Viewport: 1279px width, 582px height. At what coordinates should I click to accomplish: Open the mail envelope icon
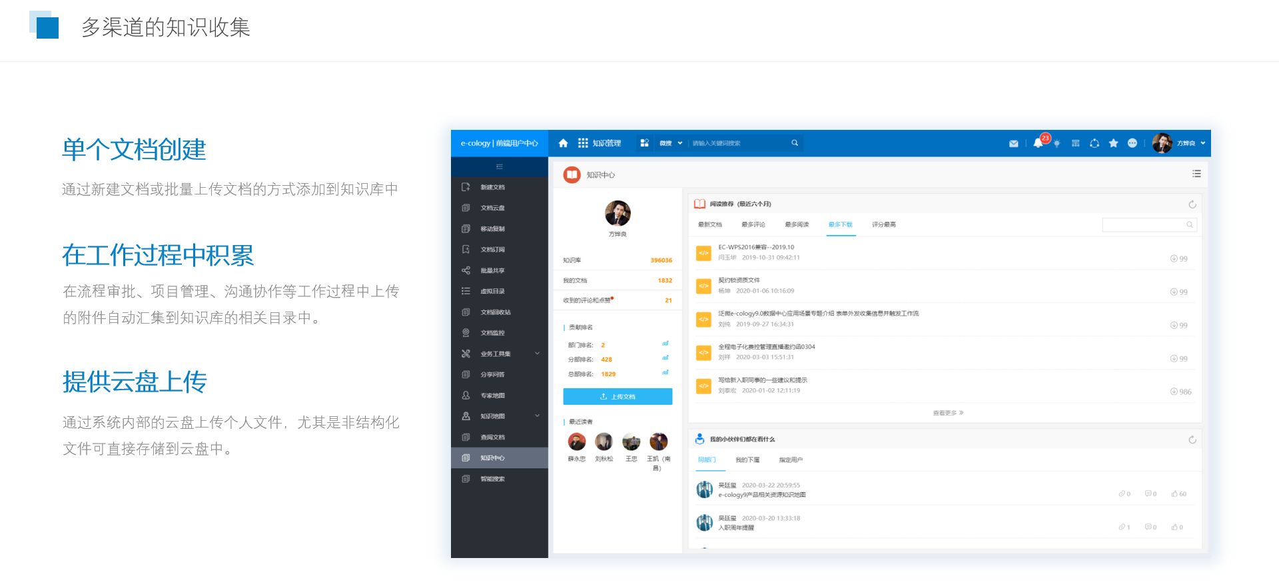[x=1013, y=143]
